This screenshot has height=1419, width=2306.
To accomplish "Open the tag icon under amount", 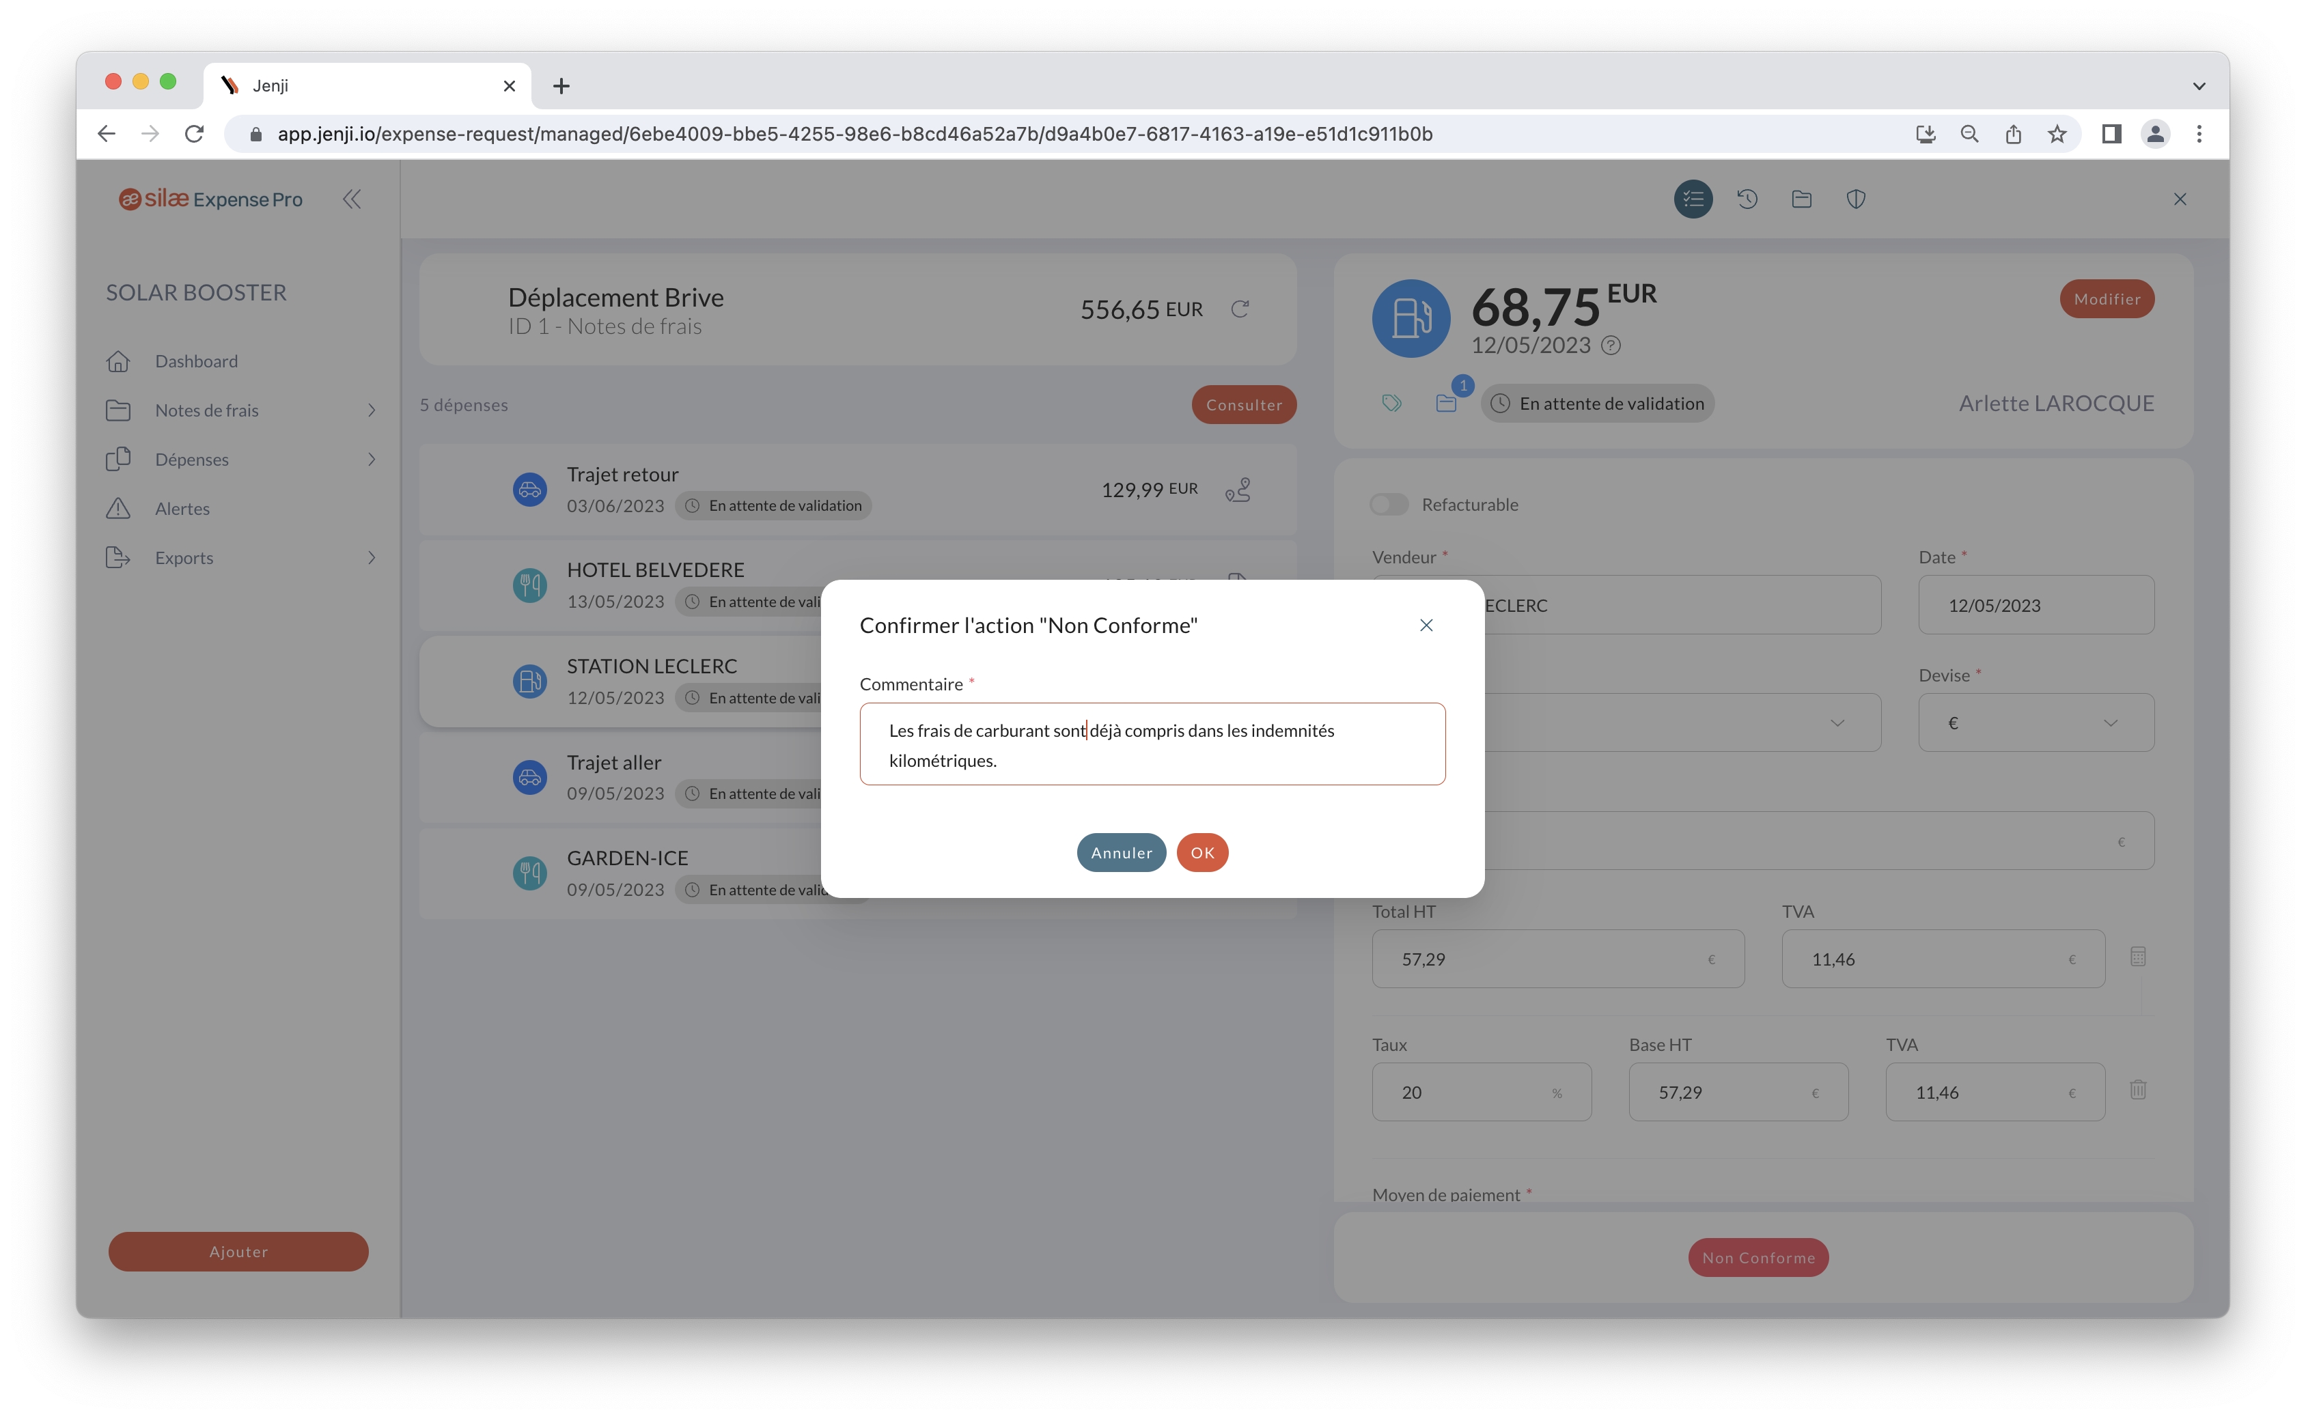I will click(x=1392, y=404).
